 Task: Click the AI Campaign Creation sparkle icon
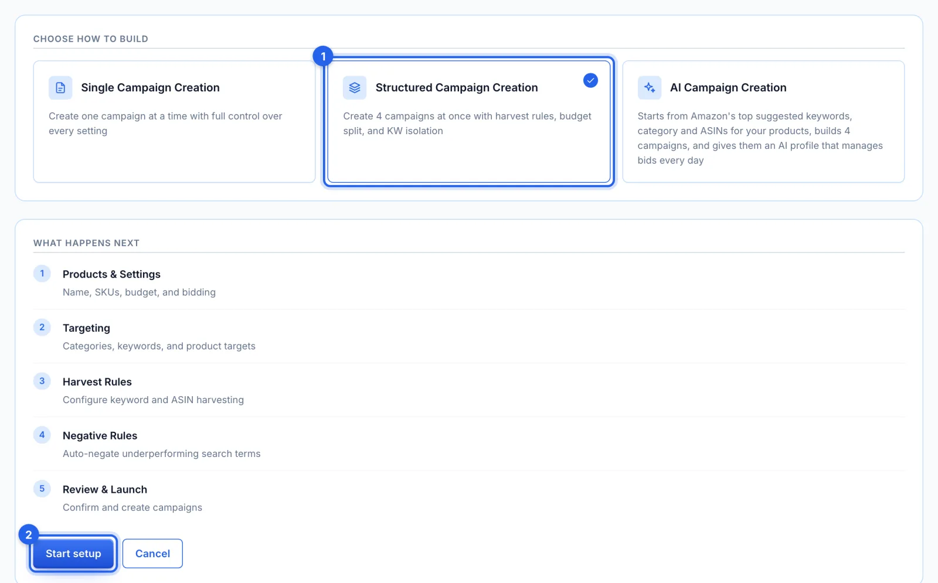pos(650,88)
